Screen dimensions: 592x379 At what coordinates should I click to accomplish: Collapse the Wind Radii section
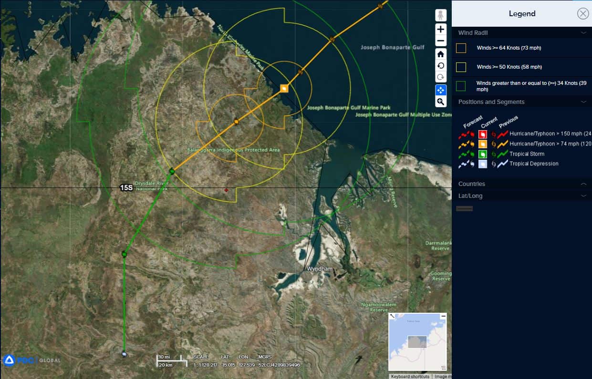tap(583, 33)
